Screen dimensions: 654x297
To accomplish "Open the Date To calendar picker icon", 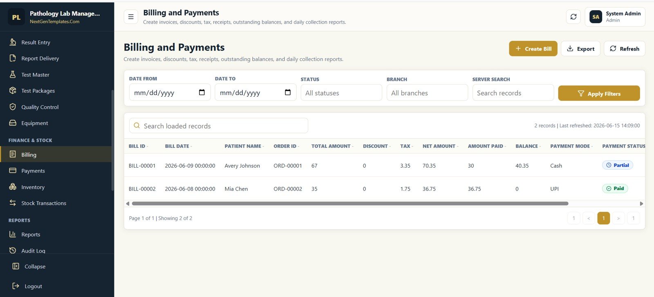I will 288,92.
